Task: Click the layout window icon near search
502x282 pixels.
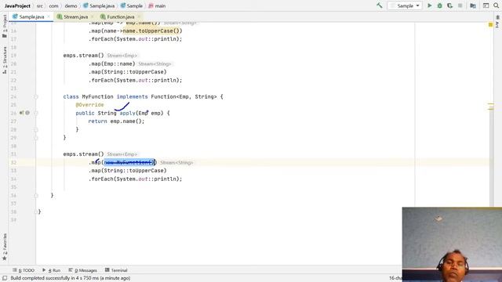Action: click(486, 5)
